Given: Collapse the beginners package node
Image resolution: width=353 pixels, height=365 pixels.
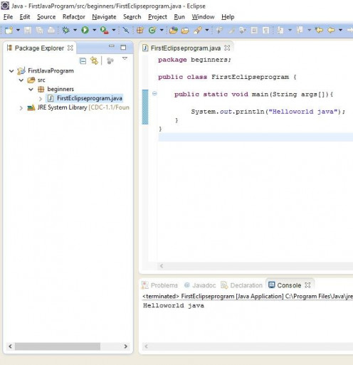Looking at the screenshot, I should [x=31, y=89].
